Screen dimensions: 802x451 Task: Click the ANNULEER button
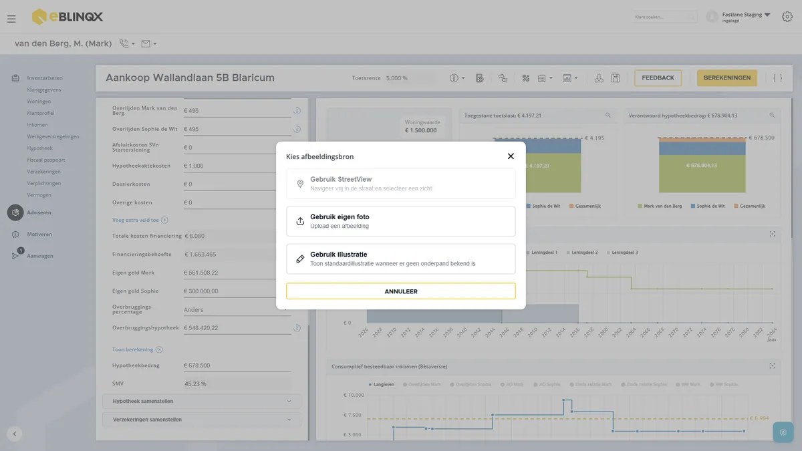[401, 291]
